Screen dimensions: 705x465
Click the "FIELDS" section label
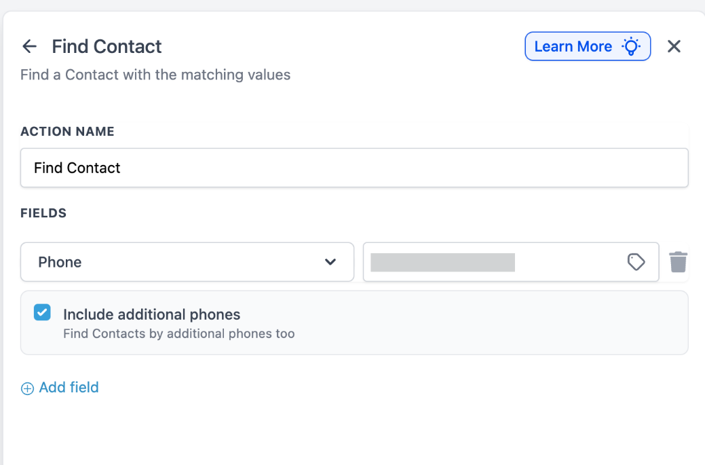[43, 213]
